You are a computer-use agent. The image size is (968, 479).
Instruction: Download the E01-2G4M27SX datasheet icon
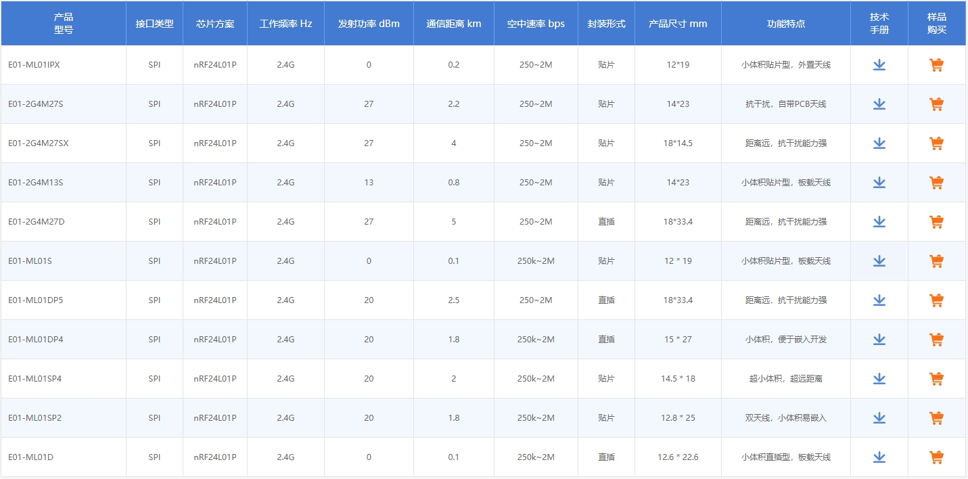879,143
